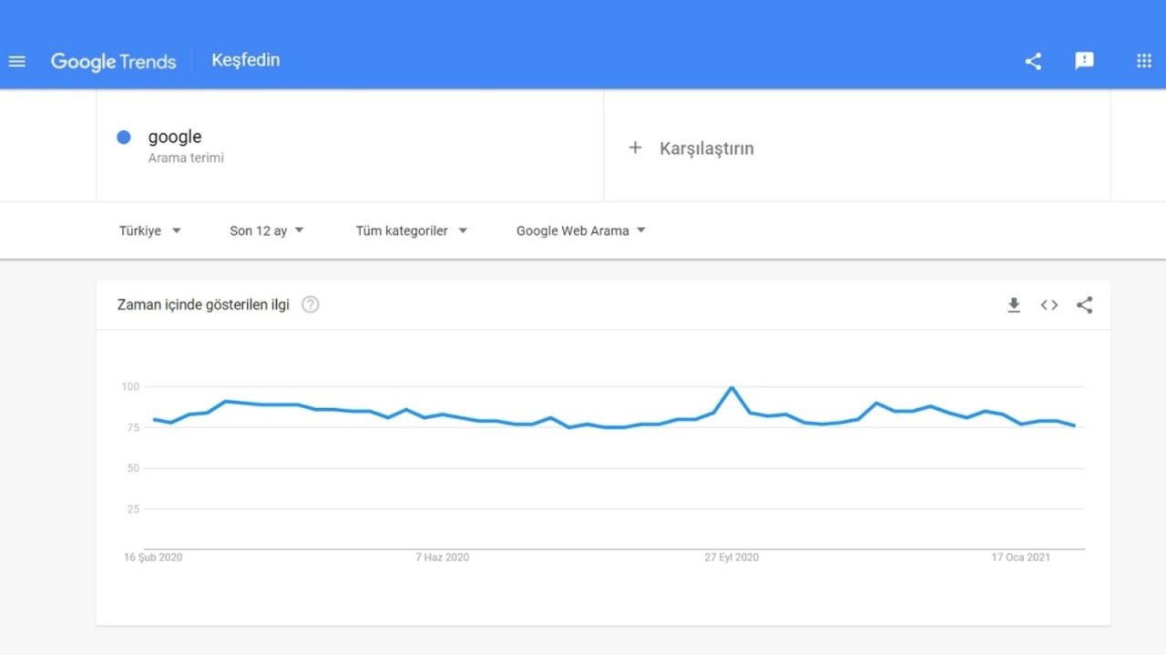
Task: Click the Karşılaştırın comparison button
Action: (706, 148)
